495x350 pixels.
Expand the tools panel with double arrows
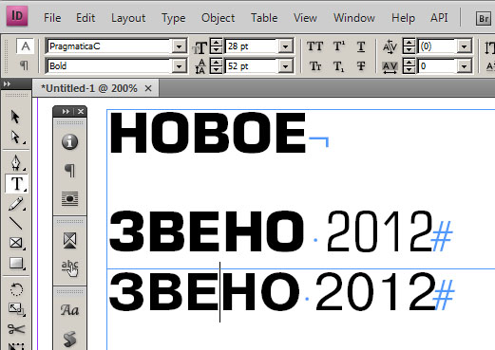[x=7, y=83]
